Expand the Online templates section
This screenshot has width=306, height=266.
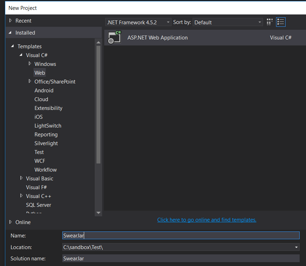pos(10,222)
